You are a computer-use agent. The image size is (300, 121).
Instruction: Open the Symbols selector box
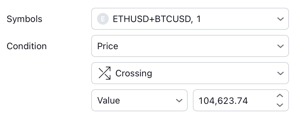point(190,19)
